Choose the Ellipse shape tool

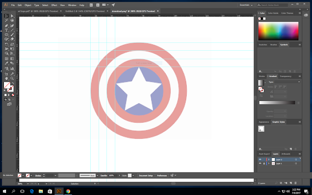coord(6,35)
